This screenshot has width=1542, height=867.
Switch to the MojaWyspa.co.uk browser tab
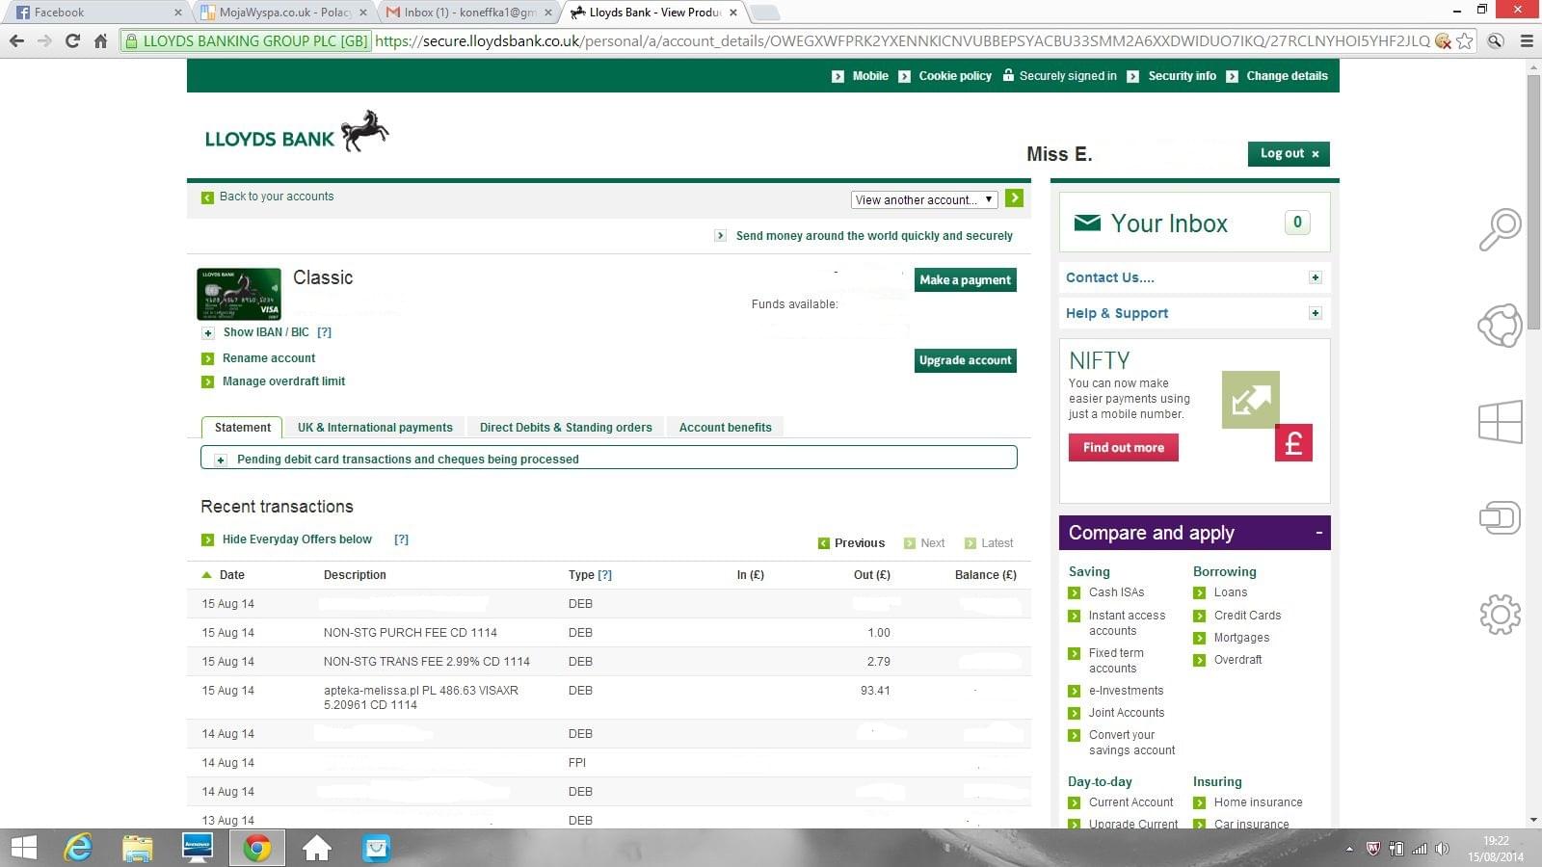click(x=285, y=13)
